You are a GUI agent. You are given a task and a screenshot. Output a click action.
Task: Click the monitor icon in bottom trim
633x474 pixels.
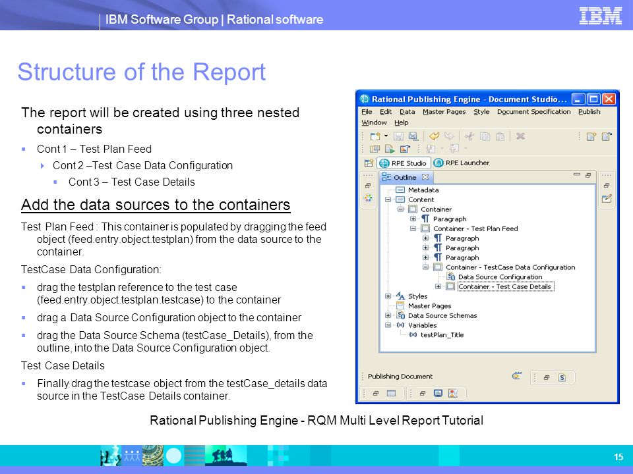pos(438,394)
